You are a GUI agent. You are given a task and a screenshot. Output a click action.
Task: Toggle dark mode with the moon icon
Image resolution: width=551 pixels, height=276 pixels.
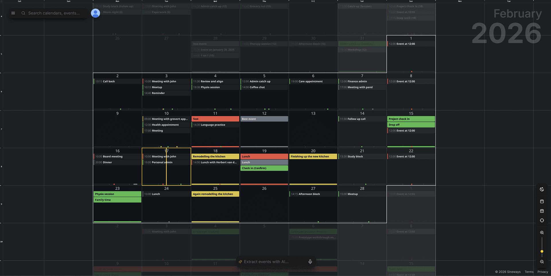tap(542, 189)
